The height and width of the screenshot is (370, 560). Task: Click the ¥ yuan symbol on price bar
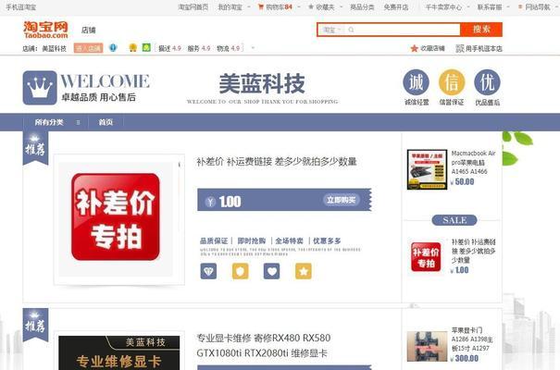210,202
